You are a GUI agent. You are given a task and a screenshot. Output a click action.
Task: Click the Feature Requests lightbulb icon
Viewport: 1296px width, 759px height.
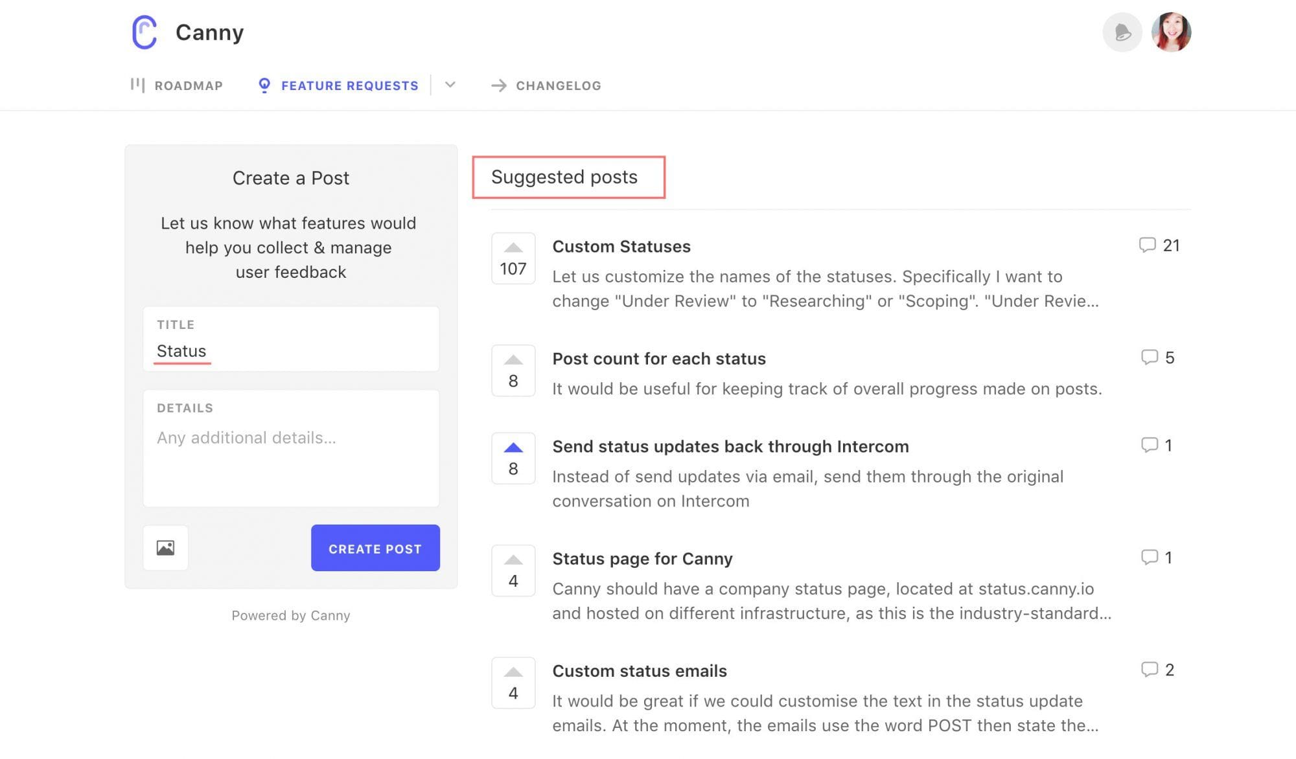tap(264, 85)
